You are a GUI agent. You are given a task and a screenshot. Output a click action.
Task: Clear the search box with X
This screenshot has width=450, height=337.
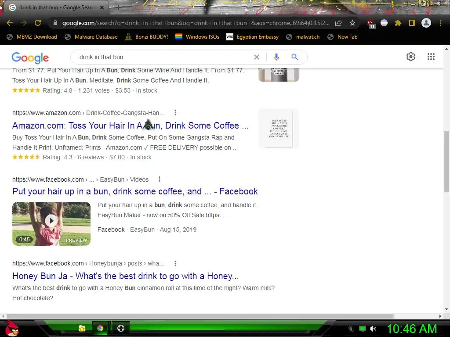(257, 57)
